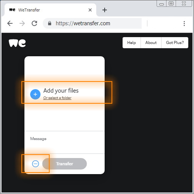
Task: Click the Got Plus? menu item
Action: point(175,42)
